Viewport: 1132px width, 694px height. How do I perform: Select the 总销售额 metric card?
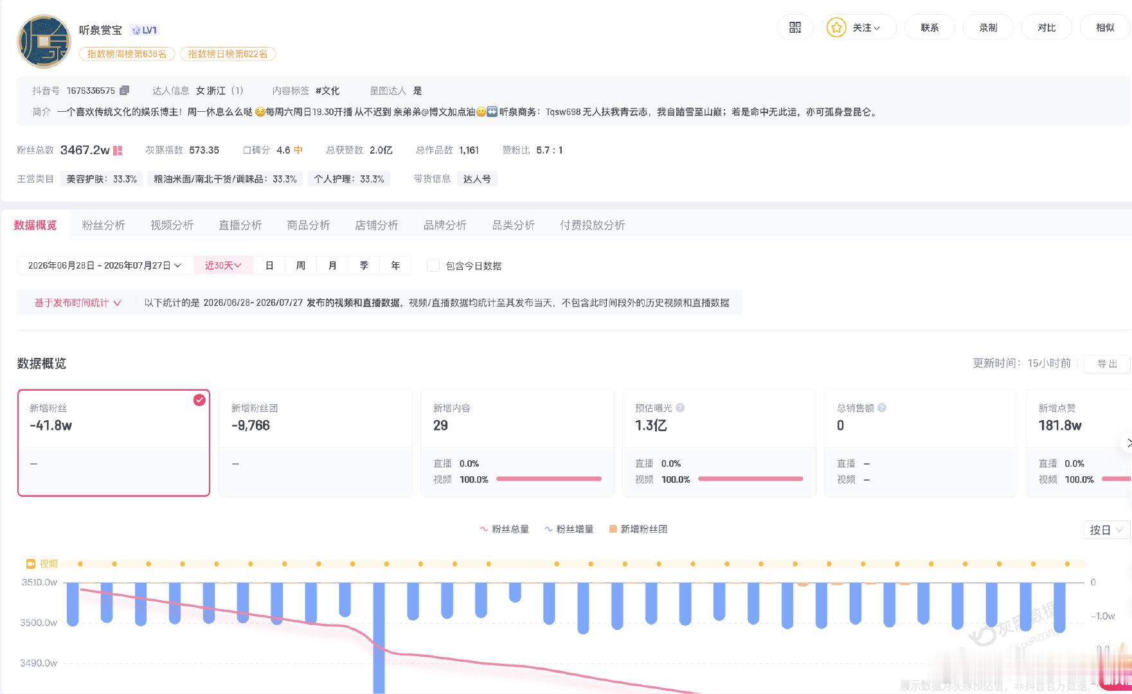click(921, 443)
